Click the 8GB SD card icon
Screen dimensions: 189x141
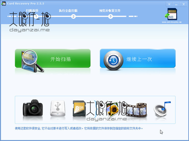[x=79, y=108]
